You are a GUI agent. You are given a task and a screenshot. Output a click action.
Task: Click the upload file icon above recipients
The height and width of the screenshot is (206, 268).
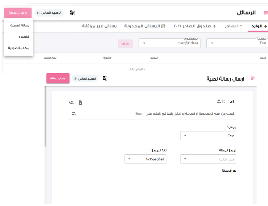[80, 103]
